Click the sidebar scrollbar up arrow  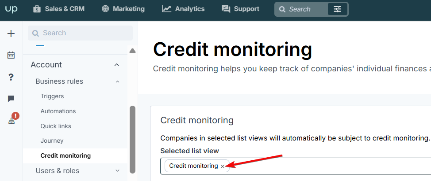tap(132, 51)
